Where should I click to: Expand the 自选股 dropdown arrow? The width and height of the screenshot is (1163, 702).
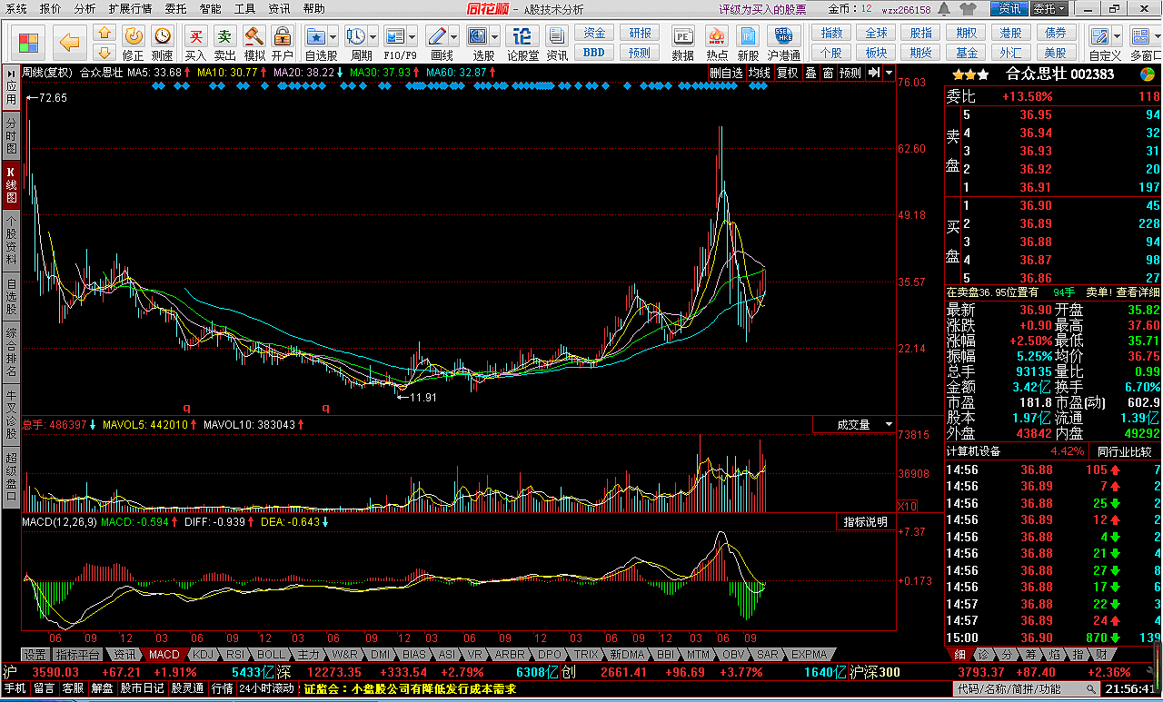[333, 36]
